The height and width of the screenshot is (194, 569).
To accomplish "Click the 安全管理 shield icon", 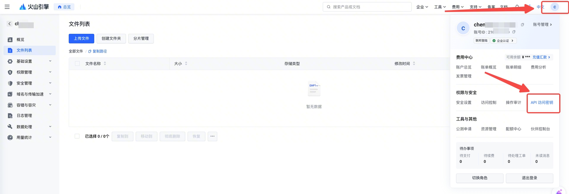I will [10, 83].
